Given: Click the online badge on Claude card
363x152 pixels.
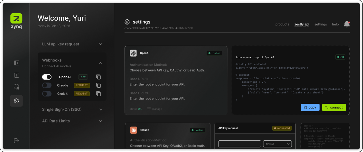Looking at the screenshot, I should coord(197,130).
